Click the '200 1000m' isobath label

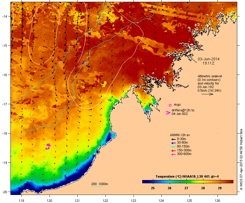[99, 184]
